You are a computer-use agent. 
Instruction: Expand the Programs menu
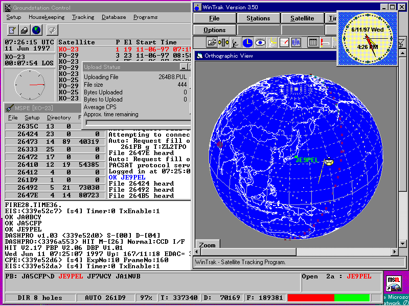click(145, 17)
